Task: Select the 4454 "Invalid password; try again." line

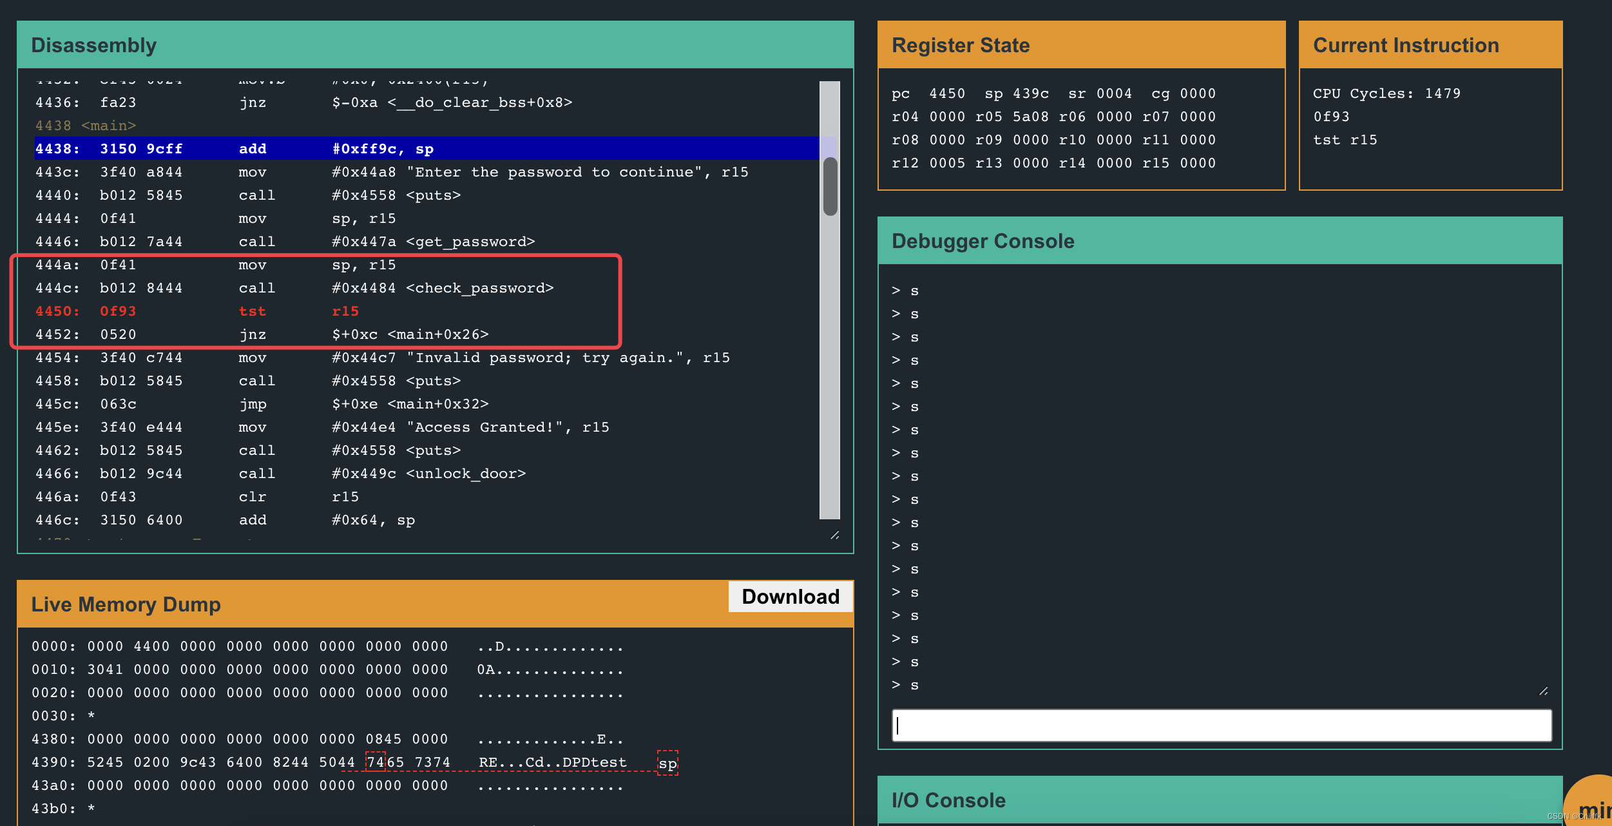Action: point(383,358)
